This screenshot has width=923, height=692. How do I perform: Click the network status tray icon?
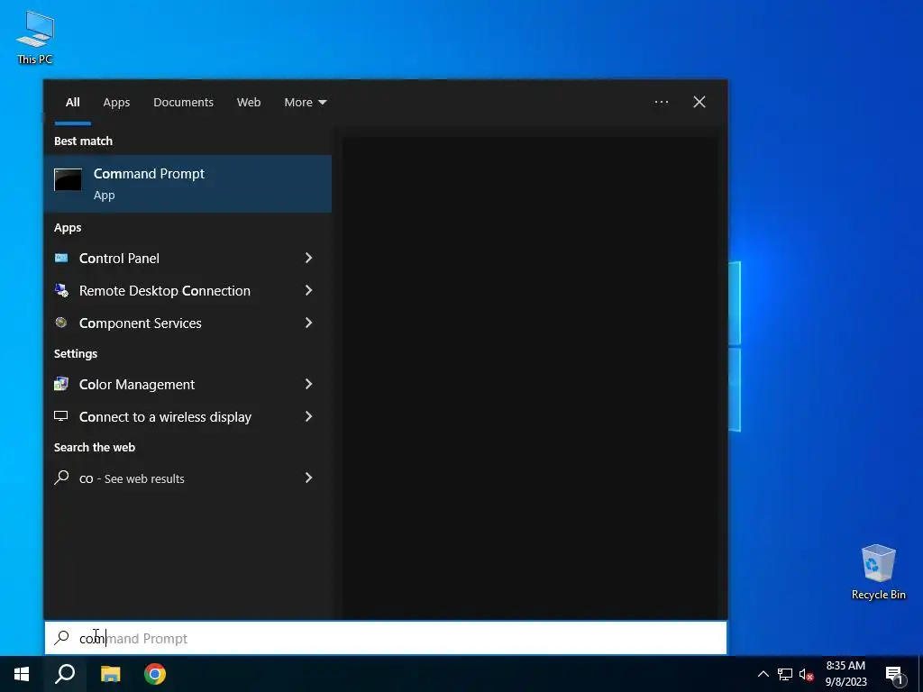coord(785,674)
